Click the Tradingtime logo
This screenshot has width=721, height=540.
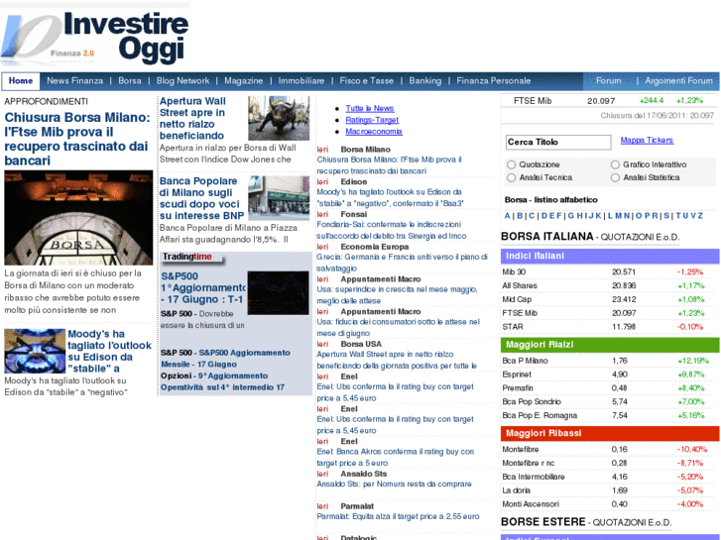pyautogui.click(x=192, y=258)
